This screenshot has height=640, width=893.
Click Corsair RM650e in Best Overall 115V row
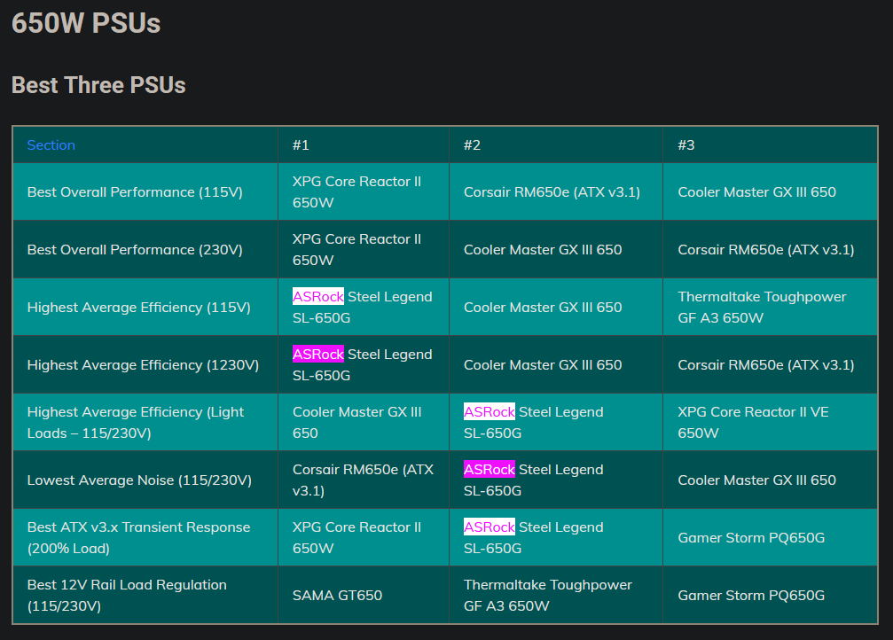[x=552, y=191]
